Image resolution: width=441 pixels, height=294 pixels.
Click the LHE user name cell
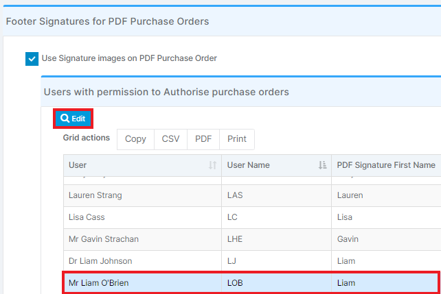point(276,239)
